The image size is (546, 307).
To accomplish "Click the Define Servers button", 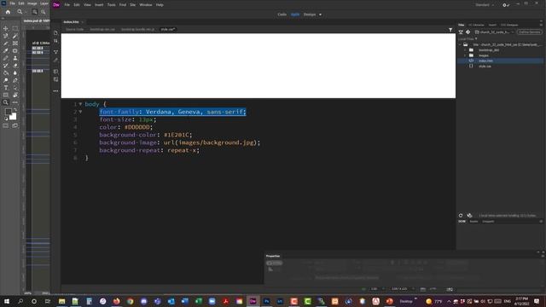I will coord(530,32).
